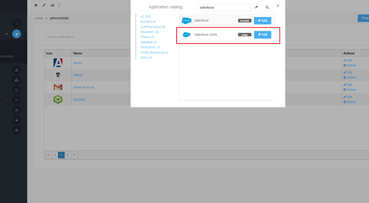Expand the chevron beside the gear icon
Screen dimensions: 369x203
tap(6, 130)
